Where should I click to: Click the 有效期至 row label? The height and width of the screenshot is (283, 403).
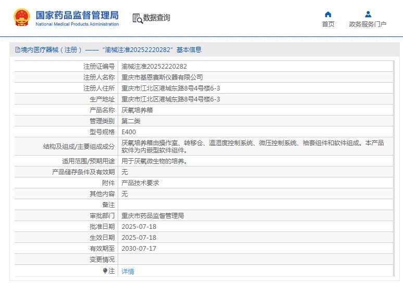[x=102, y=249]
